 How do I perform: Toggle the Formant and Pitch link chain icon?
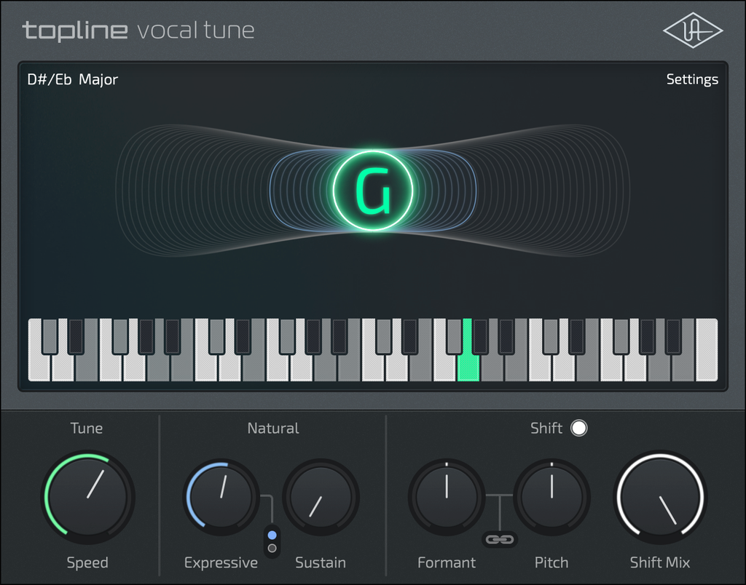tap(500, 539)
